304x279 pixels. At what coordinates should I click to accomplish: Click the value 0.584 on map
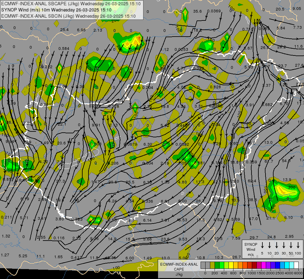tap(64, 48)
